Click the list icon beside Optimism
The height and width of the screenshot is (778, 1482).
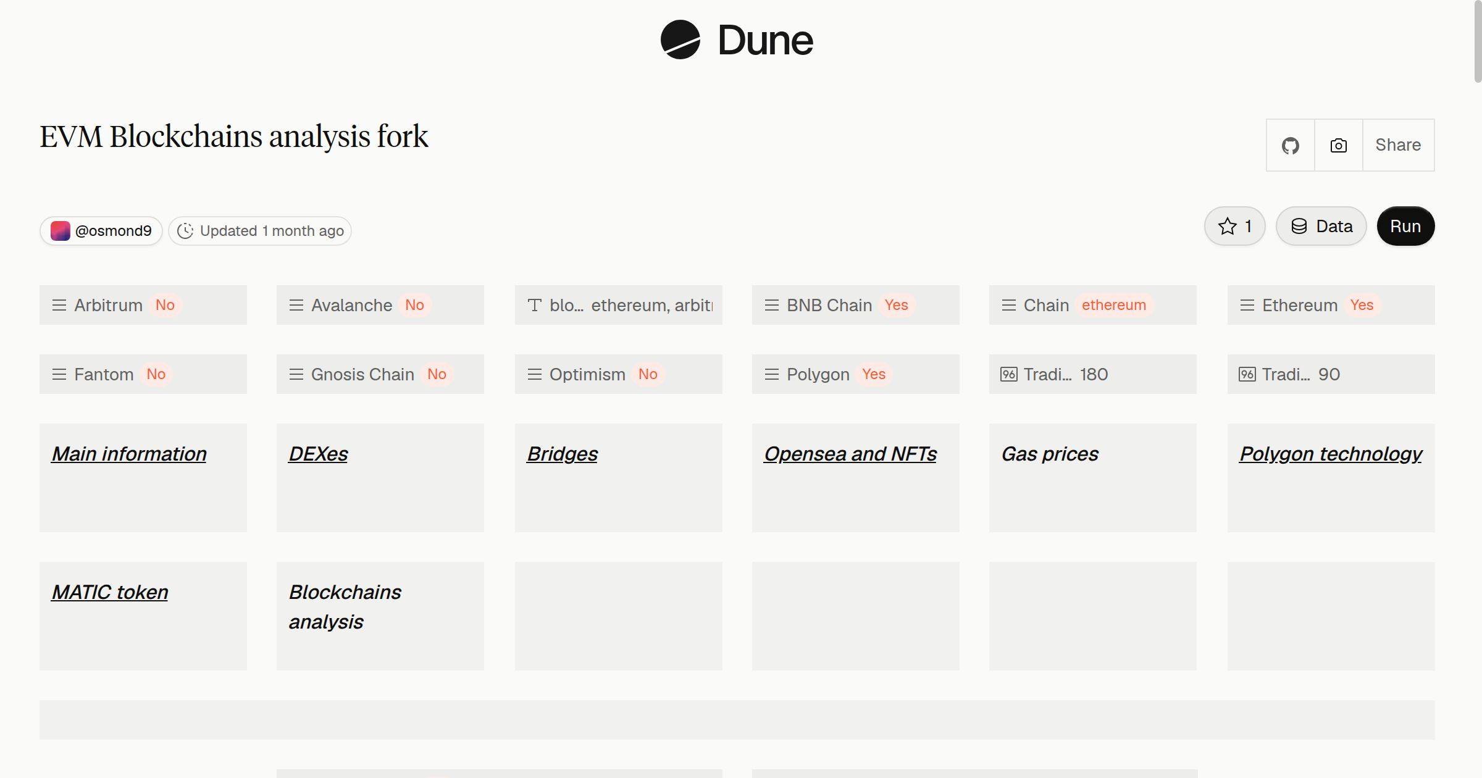click(x=535, y=374)
